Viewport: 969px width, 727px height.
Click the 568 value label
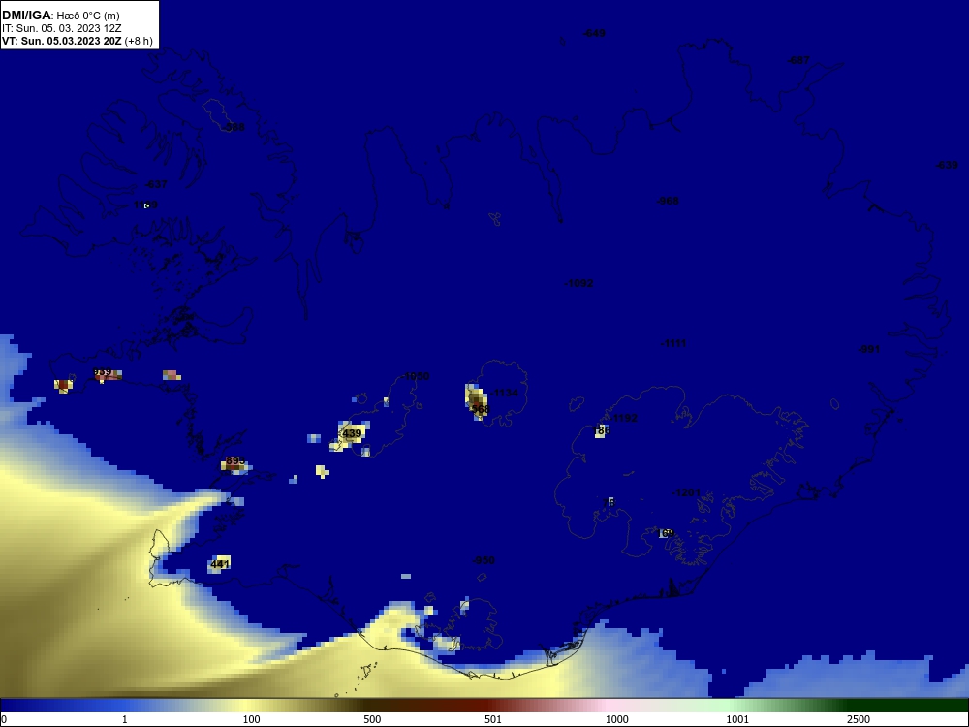(481, 409)
